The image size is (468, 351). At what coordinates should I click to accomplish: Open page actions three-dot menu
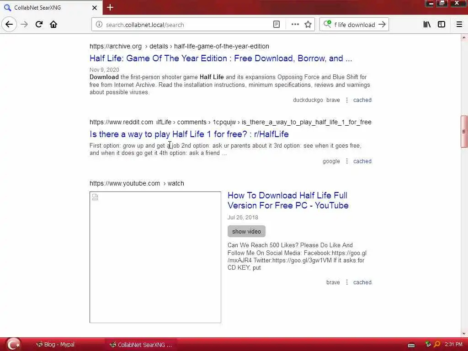coord(295,25)
